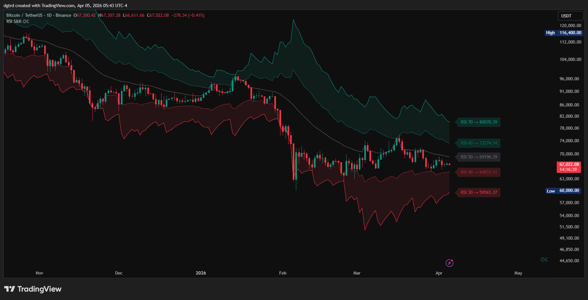Click the 44,650.00 price axis value
The width and height of the screenshot is (588, 300).
(569, 261)
